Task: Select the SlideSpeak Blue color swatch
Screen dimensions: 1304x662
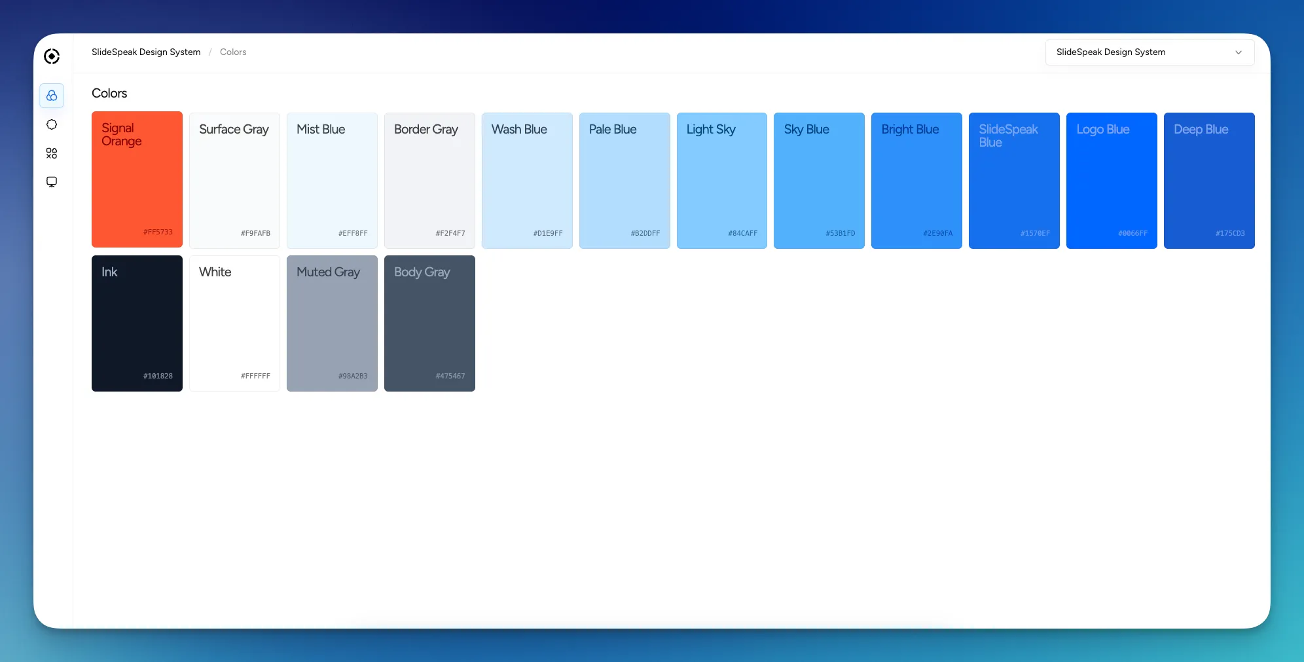Action: [x=1014, y=181]
